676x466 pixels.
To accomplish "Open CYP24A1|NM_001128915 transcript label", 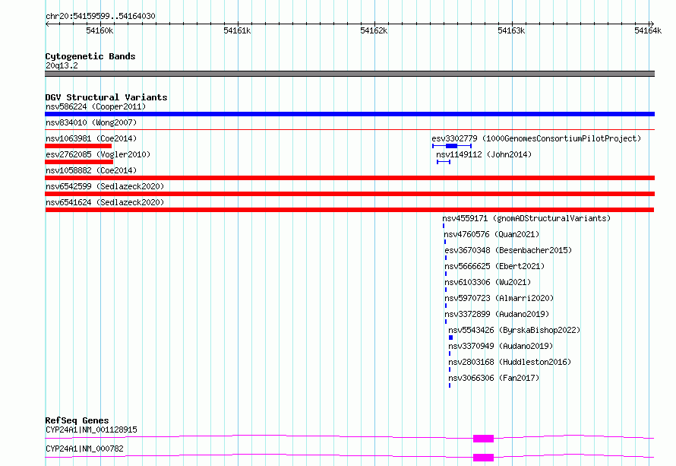I will pos(91,430).
